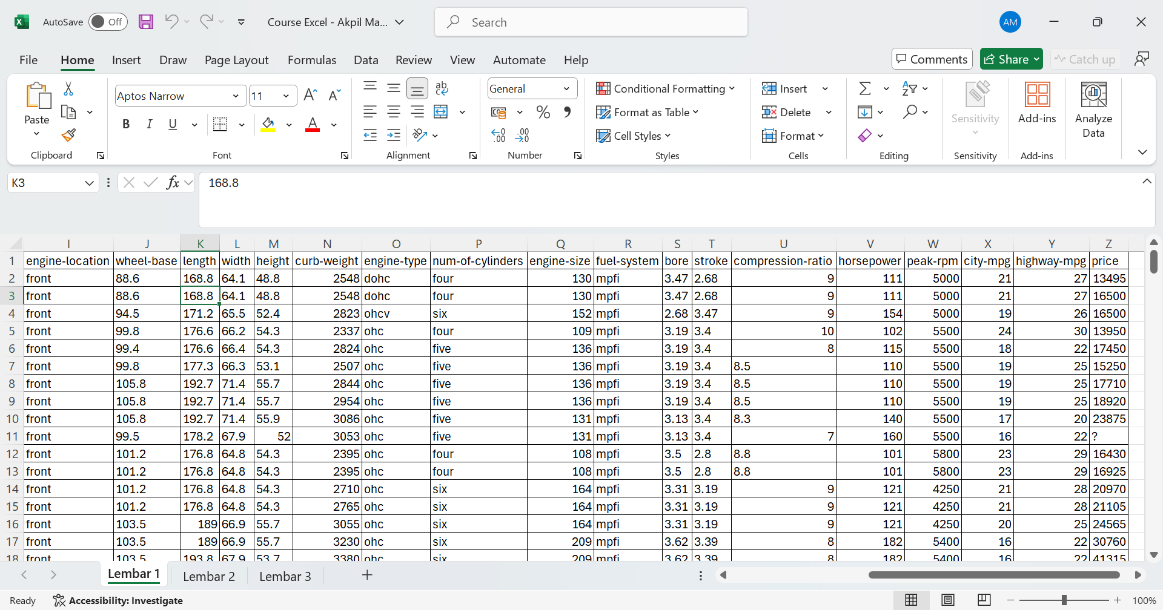Switch to sheet Lembar 3

point(285,576)
